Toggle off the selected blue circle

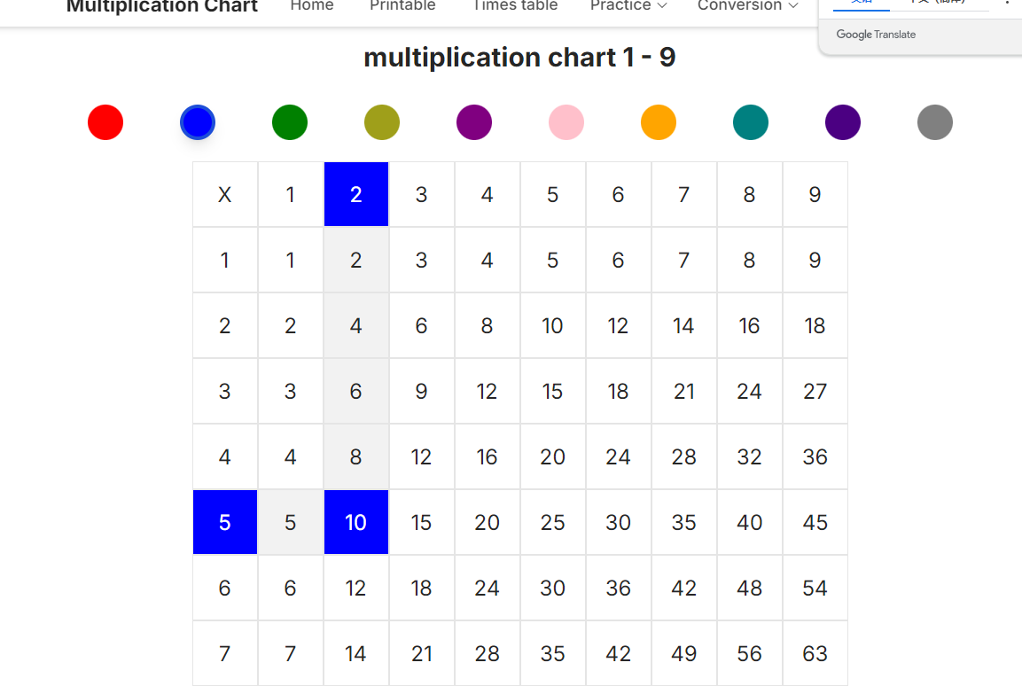(198, 122)
